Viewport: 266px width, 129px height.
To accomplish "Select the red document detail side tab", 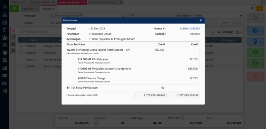I will coord(13,30).
